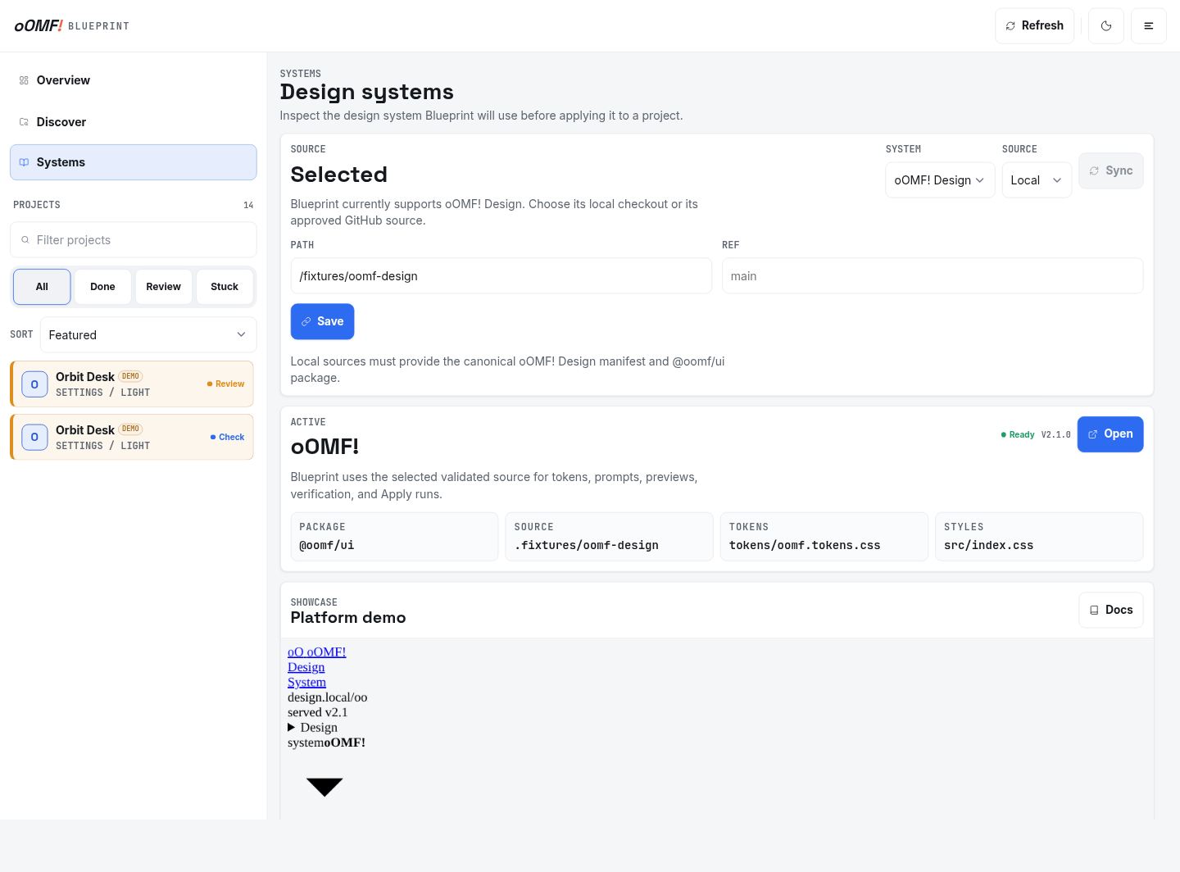Image resolution: width=1180 pixels, height=872 pixels.
Task: Follow the System link in showcase
Action: (307, 682)
